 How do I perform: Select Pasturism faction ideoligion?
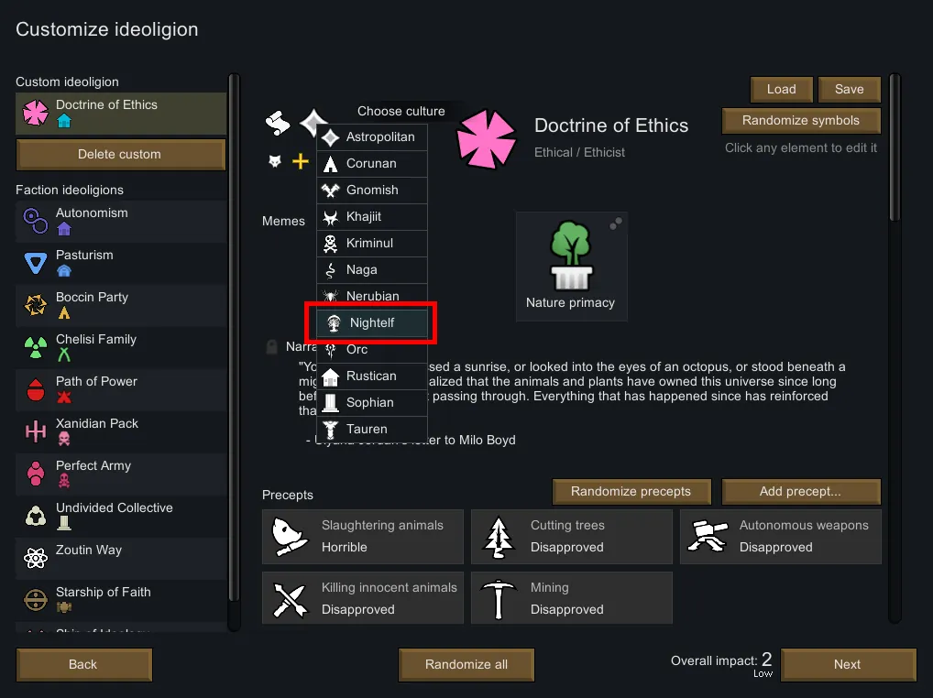(x=121, y=263)
